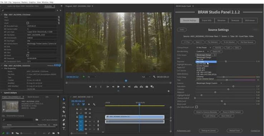
Task: Select the Pen tool
Action: click(64, 120)
